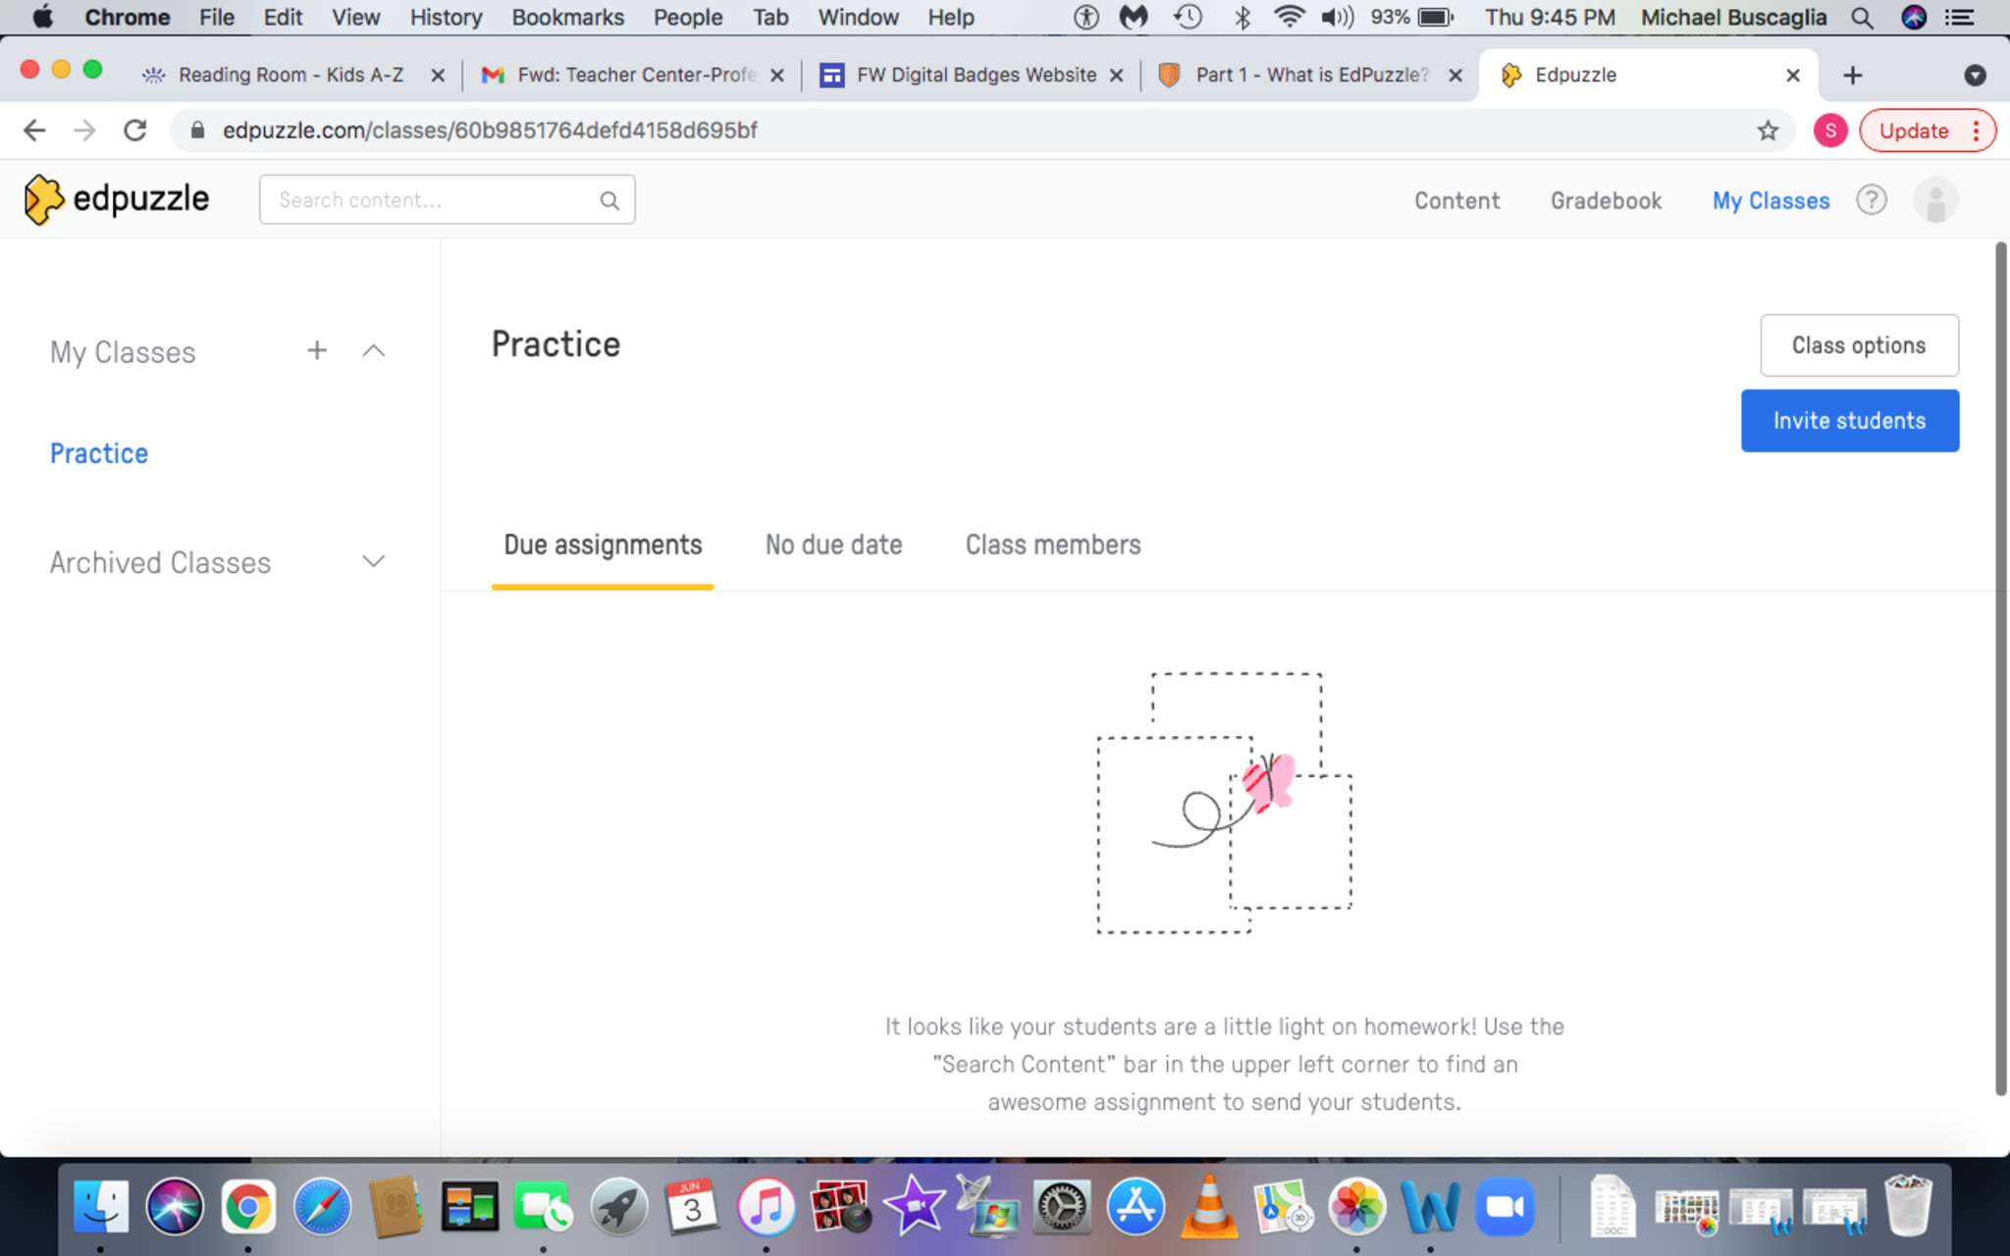Screen dimensions: 2010x1256
Task: Open the help question mark icon
Action: pos(1871,200)
